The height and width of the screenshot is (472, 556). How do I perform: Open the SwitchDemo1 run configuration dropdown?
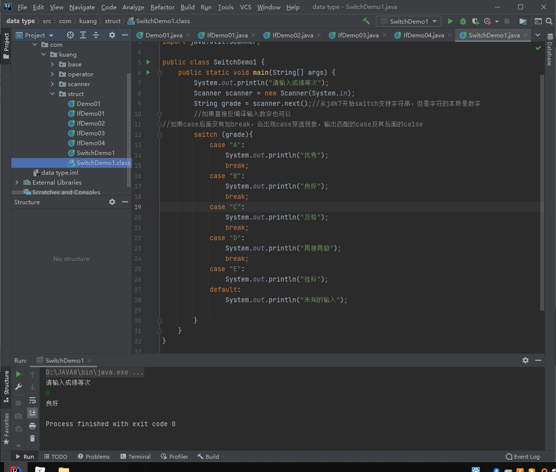tap(408, 21)
